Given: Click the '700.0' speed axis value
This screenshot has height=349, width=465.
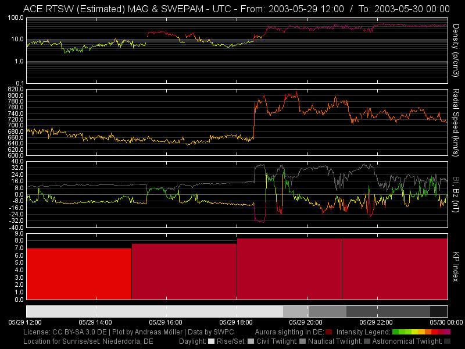Looking at the screenshot, I should click(x=16, y=125).
